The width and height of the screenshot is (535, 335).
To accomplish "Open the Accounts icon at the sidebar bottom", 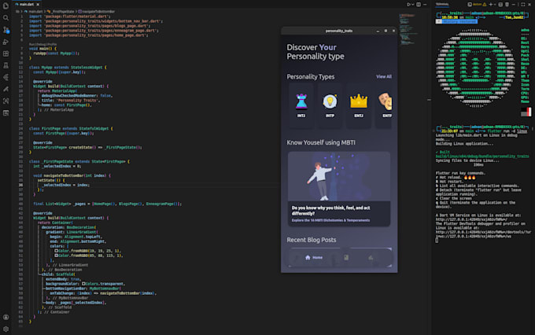I will [x=6, y=317].
